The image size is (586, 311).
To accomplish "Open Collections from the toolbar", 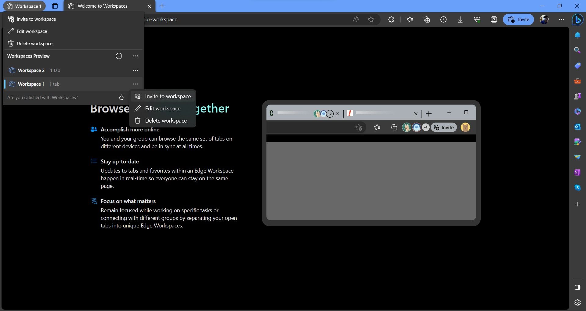I will 426,19.
